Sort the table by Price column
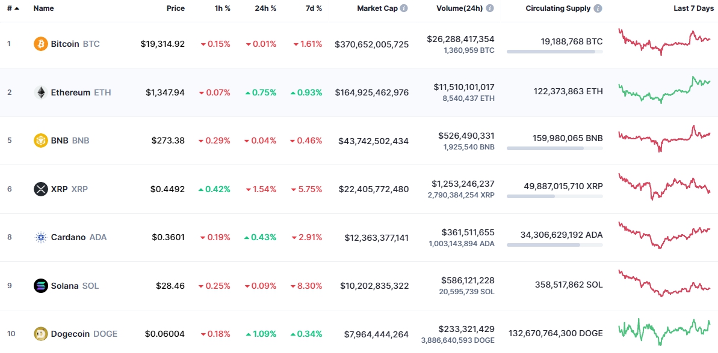 click(176, 8)
